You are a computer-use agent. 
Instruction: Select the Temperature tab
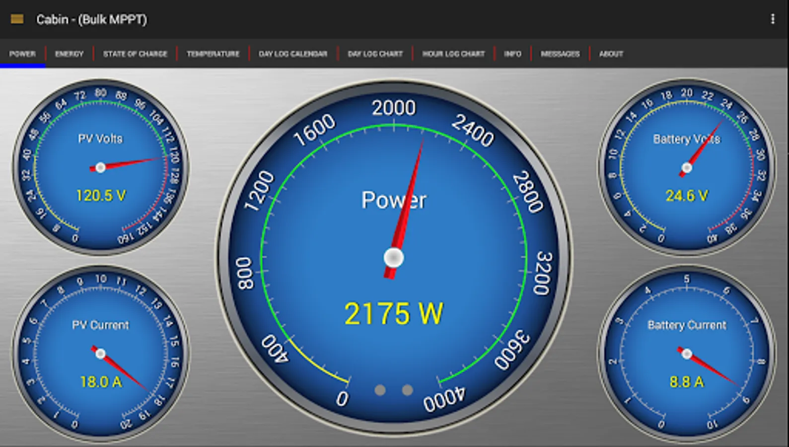pyautogui.click(x=213, y=54)
